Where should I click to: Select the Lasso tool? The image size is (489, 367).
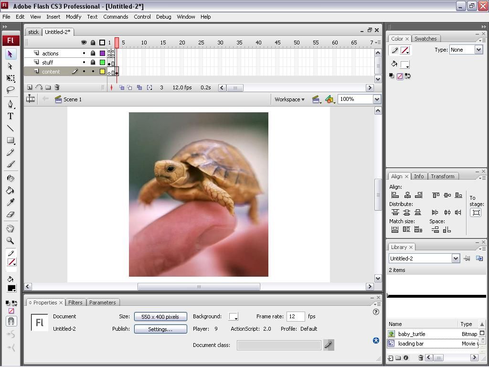pyautogui.click(x=10, y=90)
